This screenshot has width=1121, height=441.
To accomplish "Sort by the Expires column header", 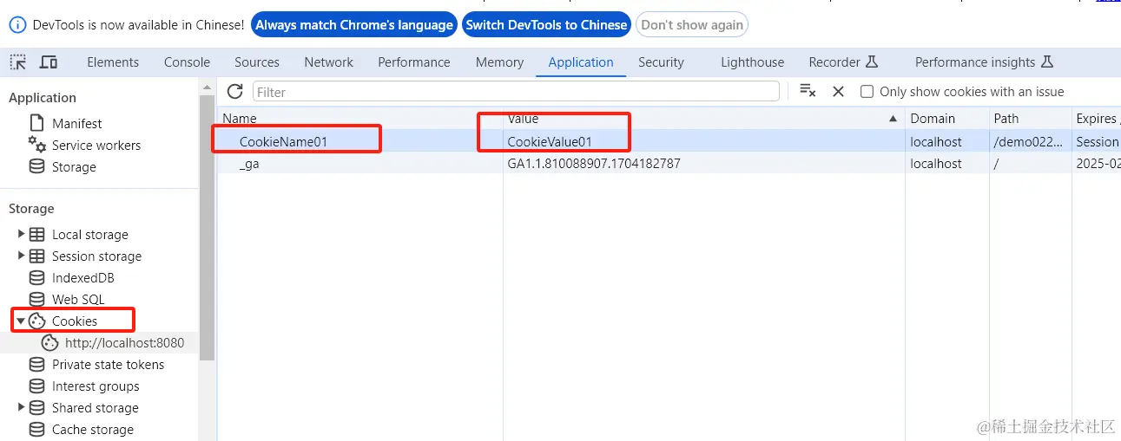I will [1096, 118].
